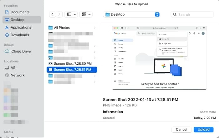Screen dimensions: 219x138
Task: Open the grid grouping options dropdown
Action: (x=86, y=14)
